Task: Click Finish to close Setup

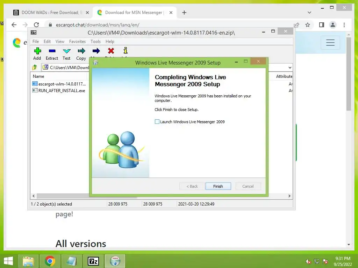Action: point(218,186)
